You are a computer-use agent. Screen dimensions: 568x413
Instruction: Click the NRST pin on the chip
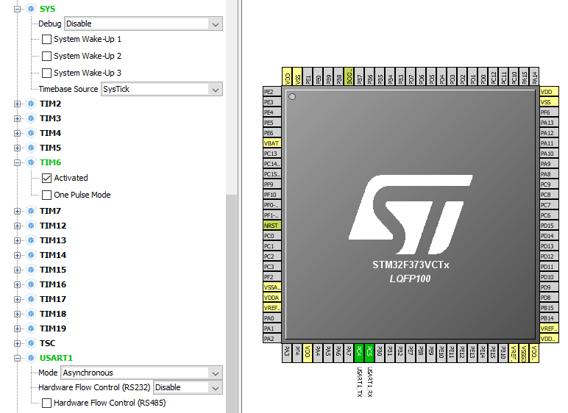click(271, 226)
